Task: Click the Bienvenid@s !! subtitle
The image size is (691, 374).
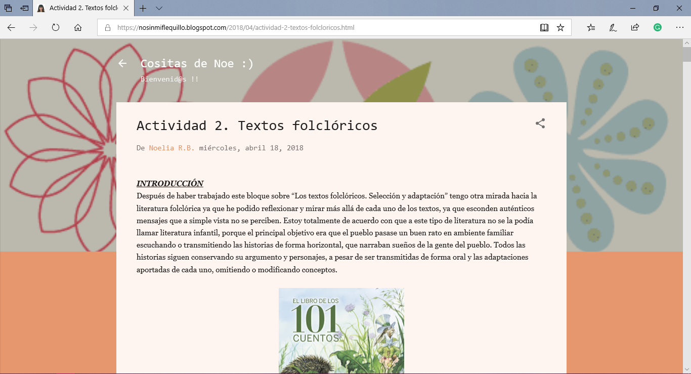Action: 169,79
